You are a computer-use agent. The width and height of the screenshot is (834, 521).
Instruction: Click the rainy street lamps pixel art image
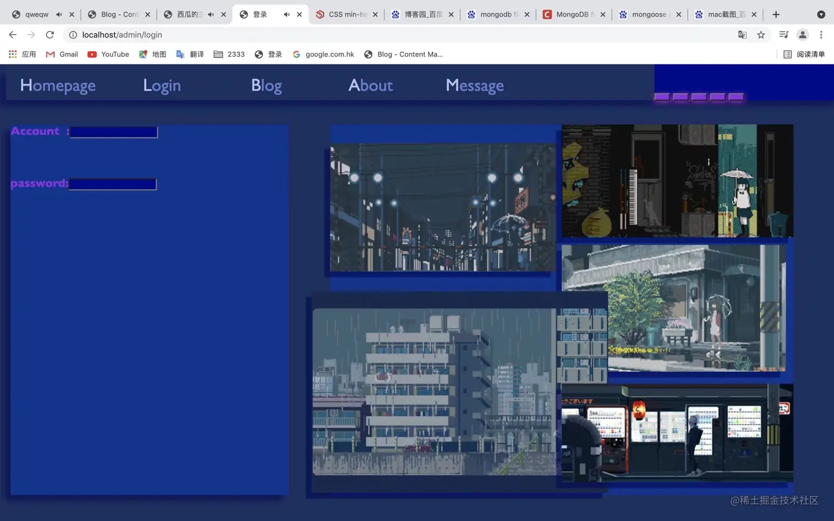point(443,208)
